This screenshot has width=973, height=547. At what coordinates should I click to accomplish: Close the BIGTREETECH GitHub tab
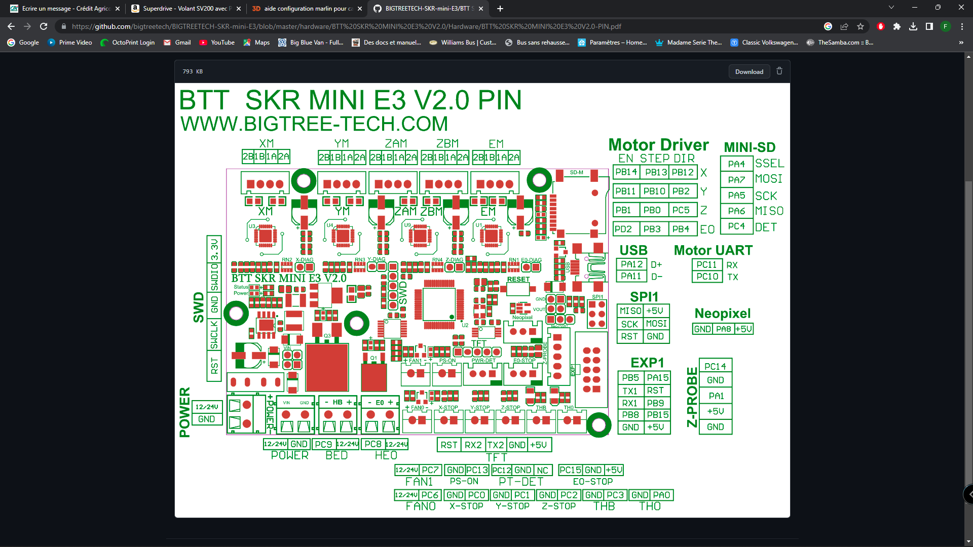[481, 9]
